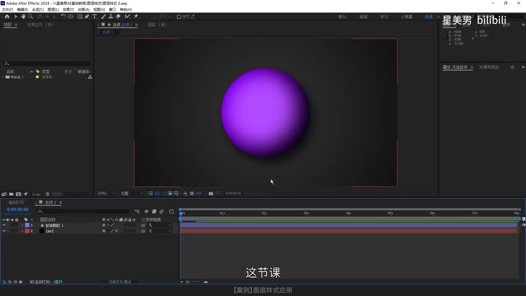Open the composition mini-flowchart icon
Screen dimensions: 526x296
point(137,212)
